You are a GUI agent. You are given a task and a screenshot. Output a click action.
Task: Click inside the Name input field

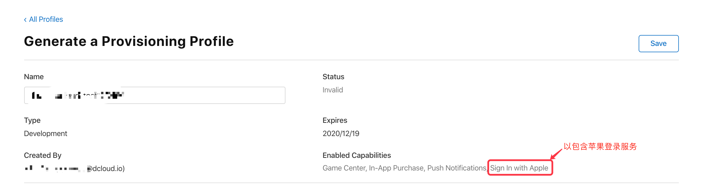tap(154, 95)
